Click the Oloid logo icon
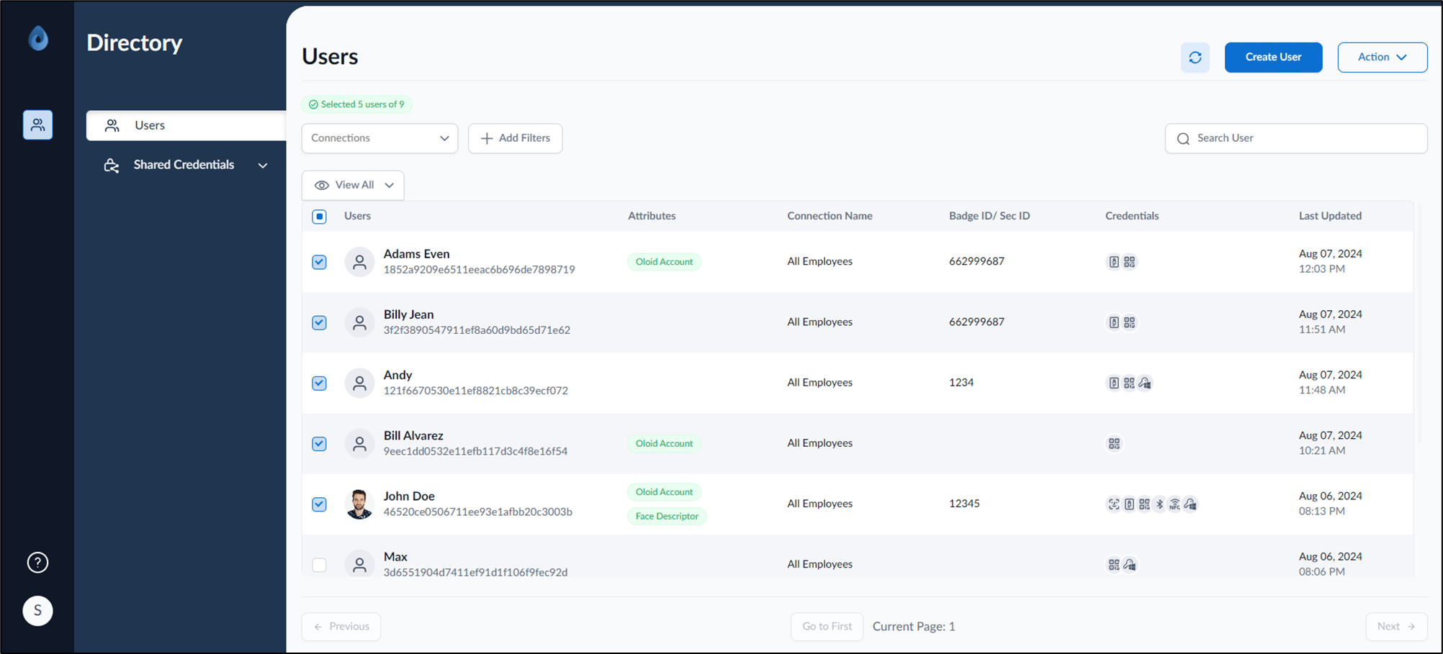Image resolution: width=1443 pixels, height=654 pixels. tap(38, 37)
